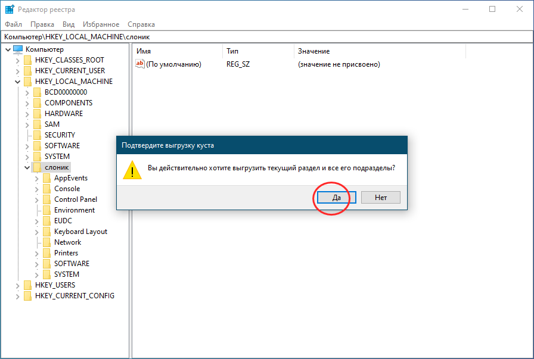The height and width of the screenshot is (359, 534).
Task: Click the Keyboard Layout folder icon
Action: [47, 232]
